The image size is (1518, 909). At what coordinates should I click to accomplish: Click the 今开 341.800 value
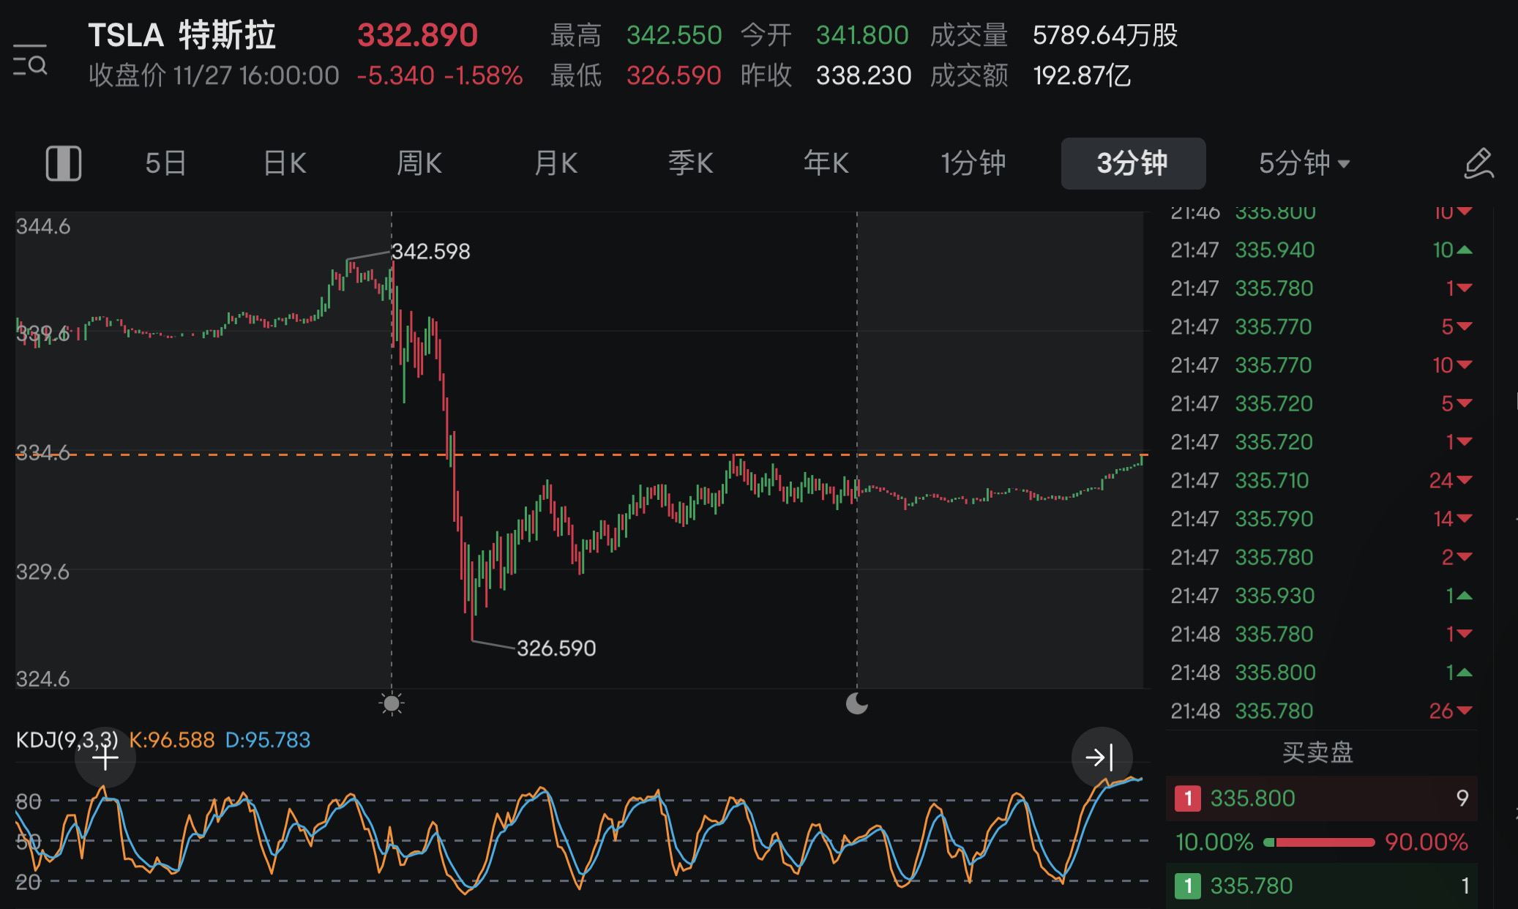862,35
